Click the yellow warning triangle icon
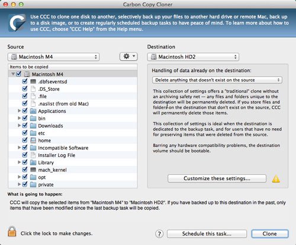 276,179
